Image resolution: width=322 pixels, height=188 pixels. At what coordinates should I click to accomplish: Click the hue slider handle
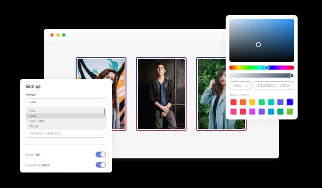pyautogui.click(x=267, y=68)
